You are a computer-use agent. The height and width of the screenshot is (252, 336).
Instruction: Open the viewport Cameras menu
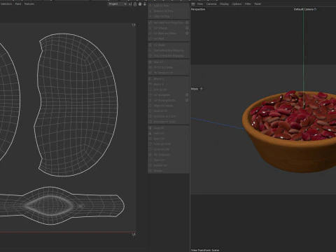211,4
